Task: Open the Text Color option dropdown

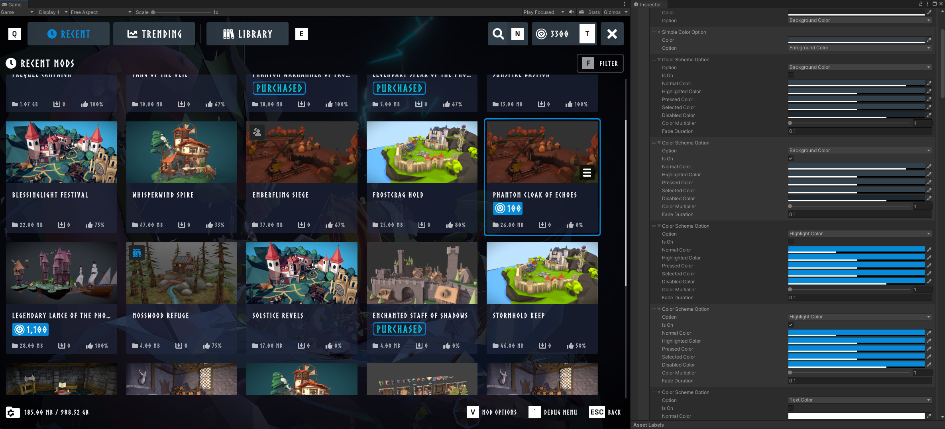Action: click(x=860, y=400)
